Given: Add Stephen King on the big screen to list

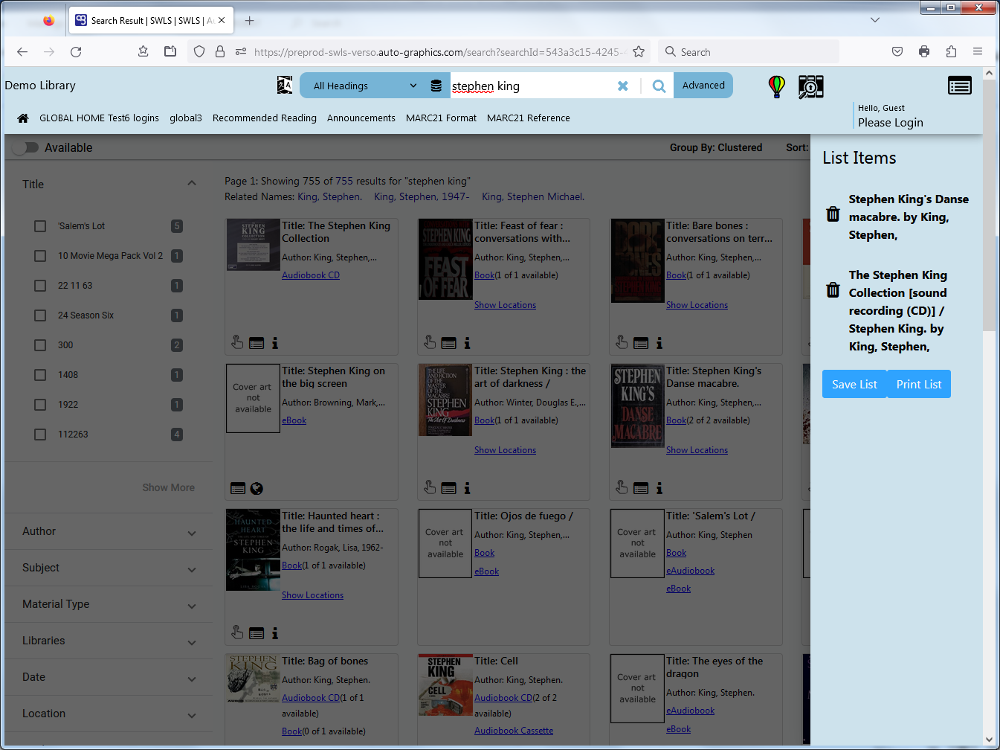Looking at the screenshot, I should (238, 488).
